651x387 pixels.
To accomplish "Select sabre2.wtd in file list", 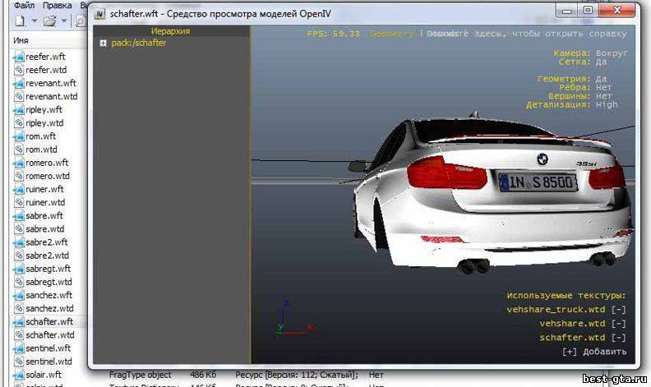I will [x=48, y=256].
